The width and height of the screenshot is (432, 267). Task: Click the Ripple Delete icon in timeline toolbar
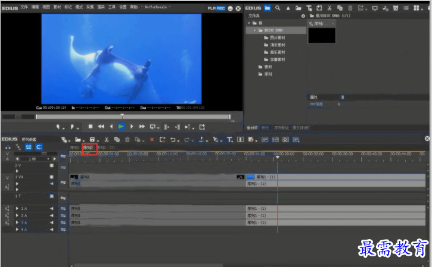pos(163,140)
